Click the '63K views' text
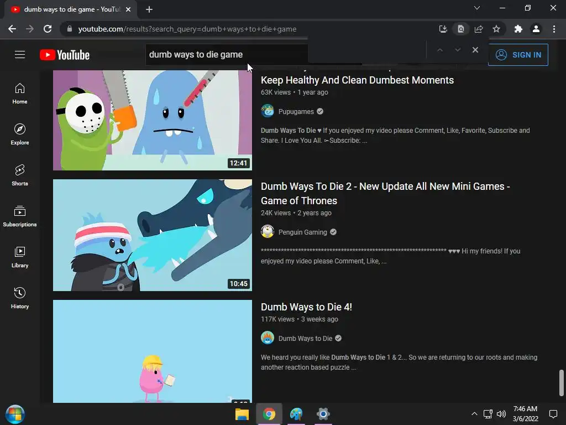This screenshot has height=425, width=566. pos(276,92)
